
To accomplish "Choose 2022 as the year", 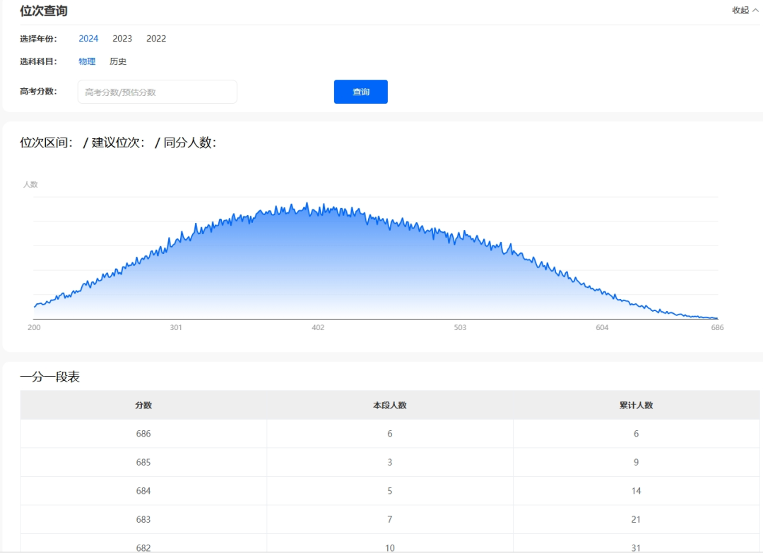I will 156,39.
